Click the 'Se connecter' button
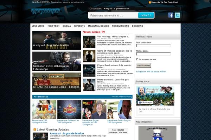 143,65
